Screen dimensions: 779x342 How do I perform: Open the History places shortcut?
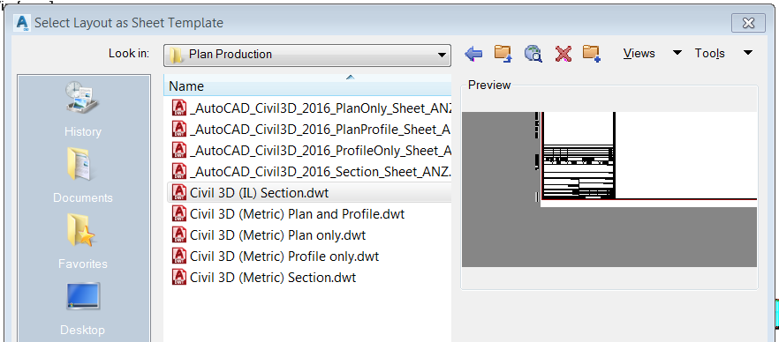click(x=82, y=109)
